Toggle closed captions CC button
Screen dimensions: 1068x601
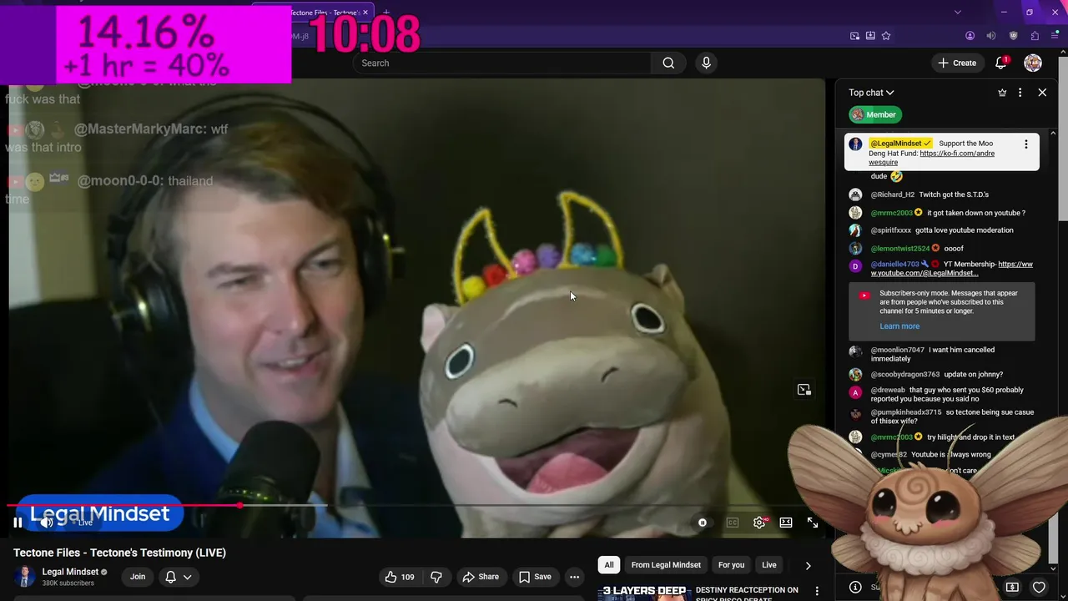tap(733, 523)
